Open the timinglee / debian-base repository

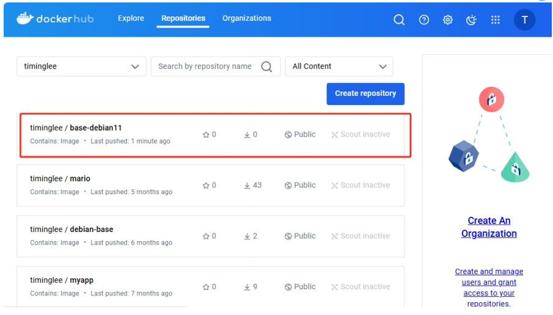click(71, 229)
